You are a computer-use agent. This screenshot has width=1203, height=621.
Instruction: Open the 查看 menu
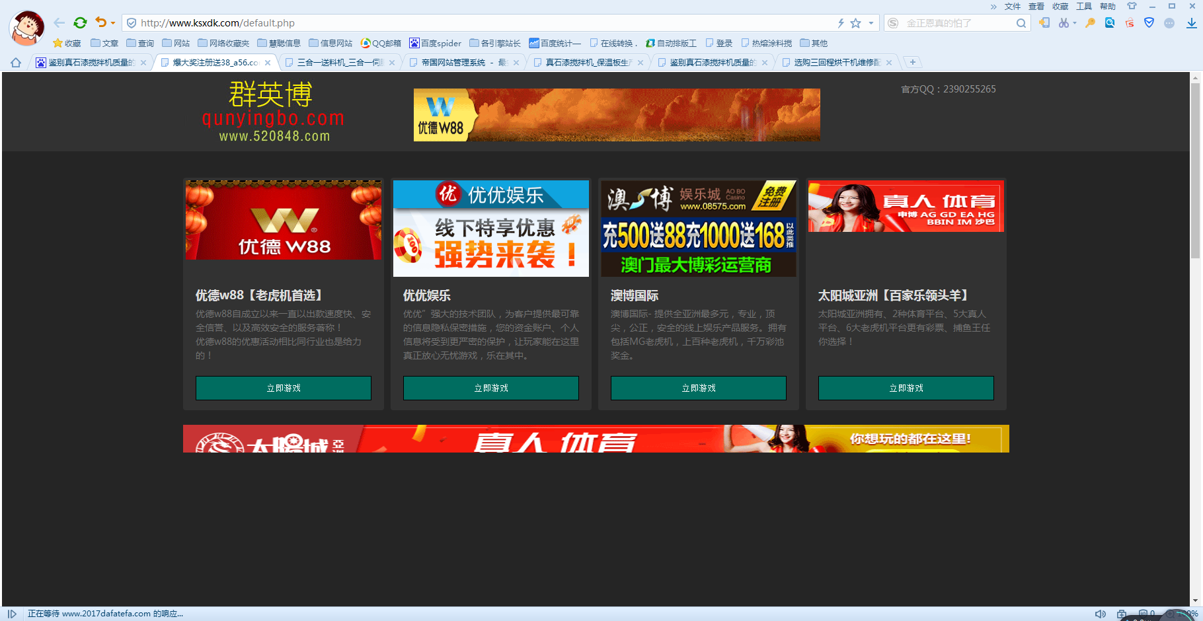pos(1036,7)
